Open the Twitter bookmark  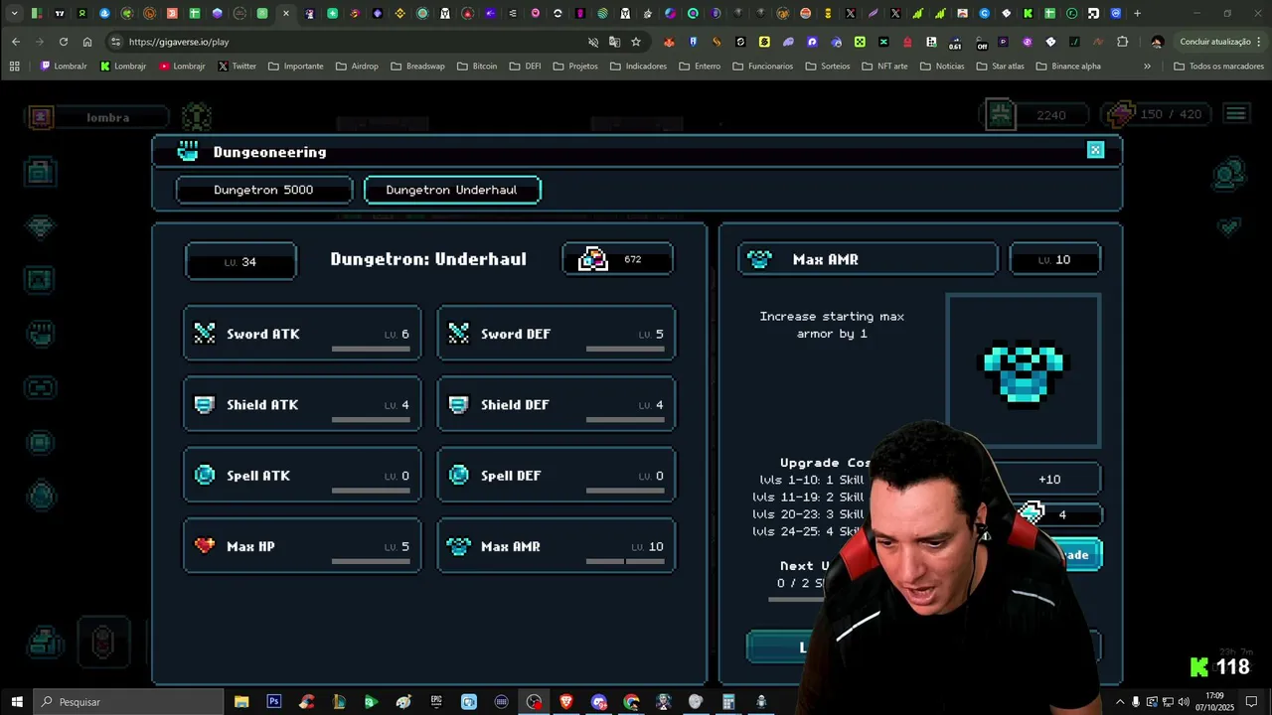click(237, 66)
